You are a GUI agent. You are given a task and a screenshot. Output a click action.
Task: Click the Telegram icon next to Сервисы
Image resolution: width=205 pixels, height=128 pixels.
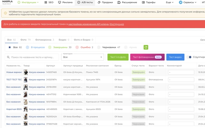(181, 2)
